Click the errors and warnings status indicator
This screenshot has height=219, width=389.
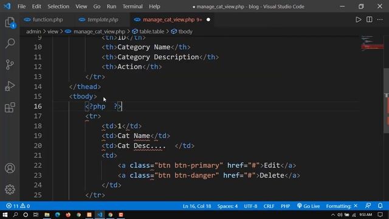point(18,206)
